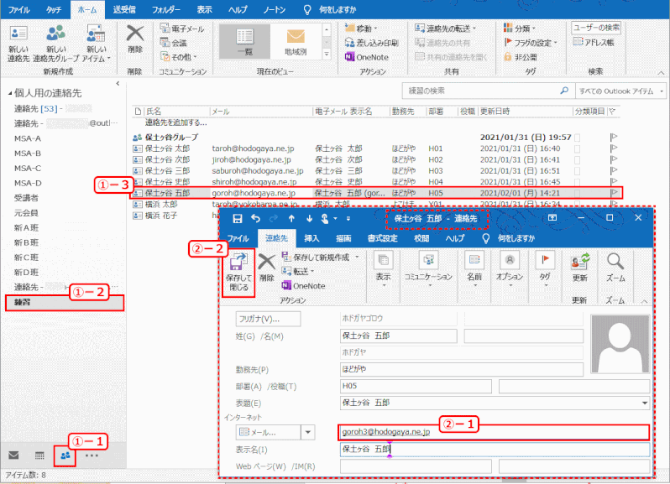Click the E-mail (電子メール) communication icon
The image size is (670, 484).
click(165, 29)
